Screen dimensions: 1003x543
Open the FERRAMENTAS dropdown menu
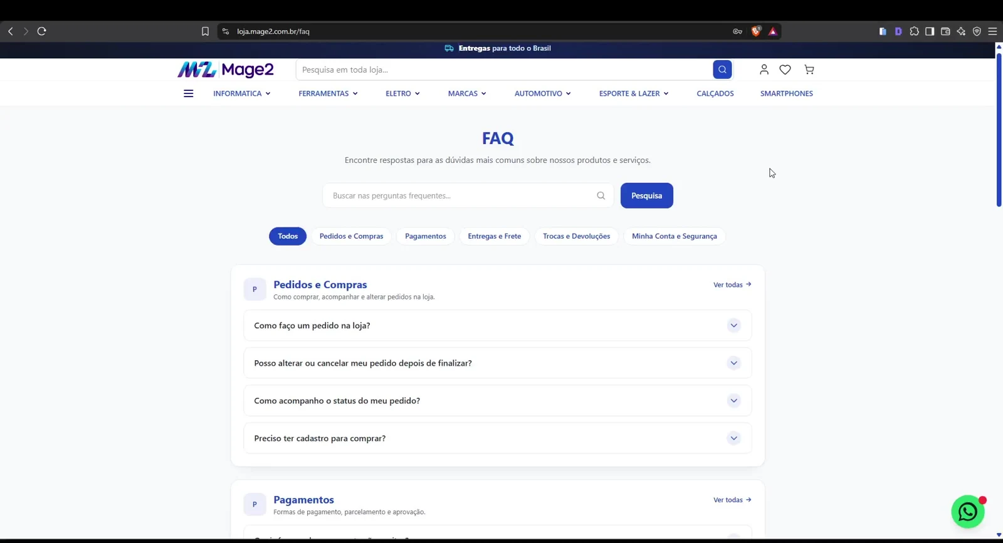[x=328, y=93]
